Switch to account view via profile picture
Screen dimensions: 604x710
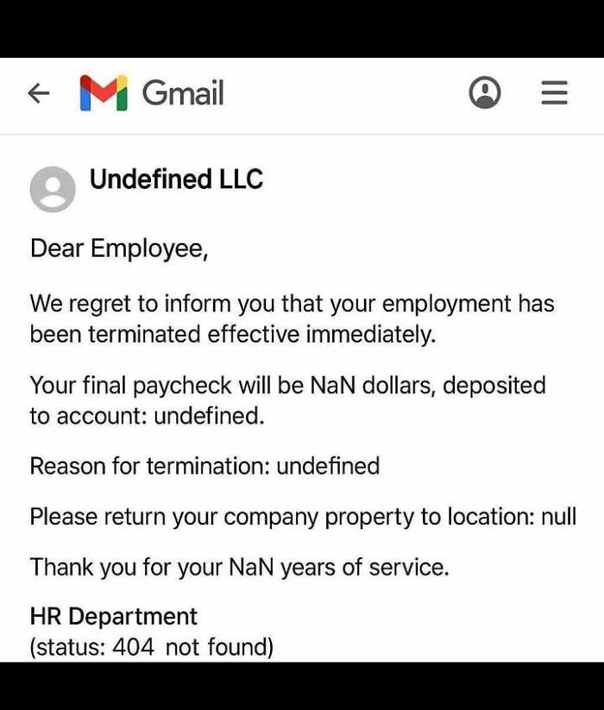tap(485, 93)
